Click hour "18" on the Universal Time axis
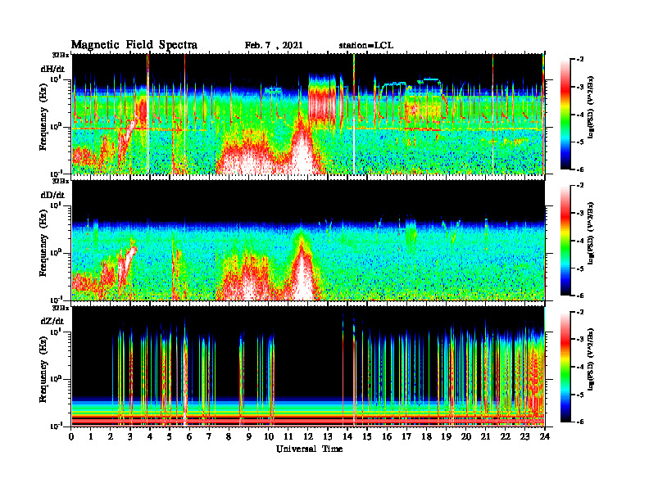This screenshot has width=649, height=501. click(x=426, y=437)
